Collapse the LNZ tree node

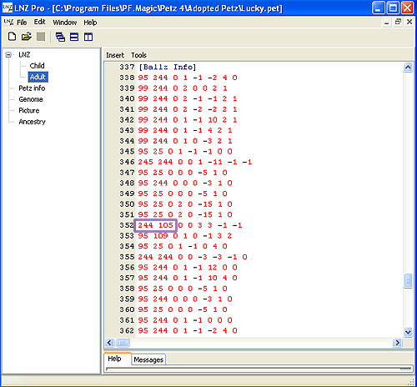point(8,55)
